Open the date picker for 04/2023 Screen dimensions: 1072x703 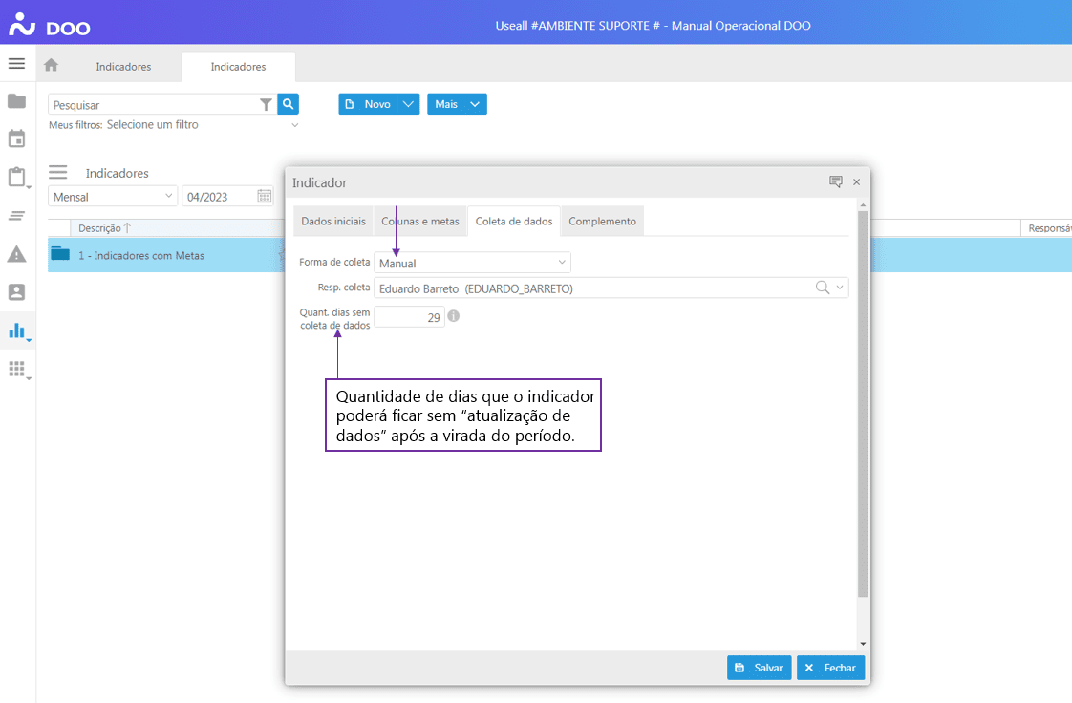[x=265, y=197]
